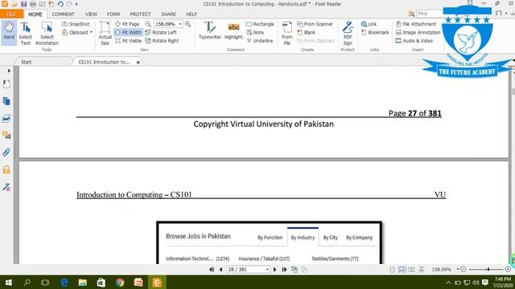Open the Security lock panel
The image size is (515, 289).
coord(6,169)
